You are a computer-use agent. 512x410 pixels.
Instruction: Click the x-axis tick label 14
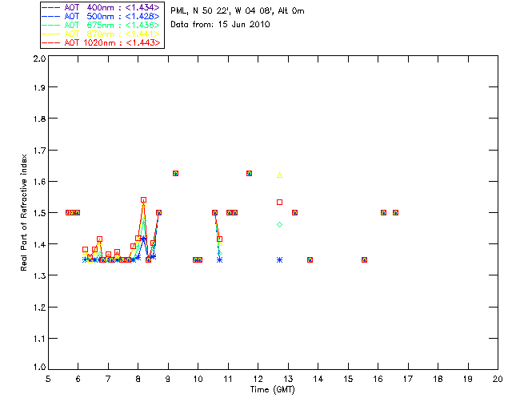318,379
